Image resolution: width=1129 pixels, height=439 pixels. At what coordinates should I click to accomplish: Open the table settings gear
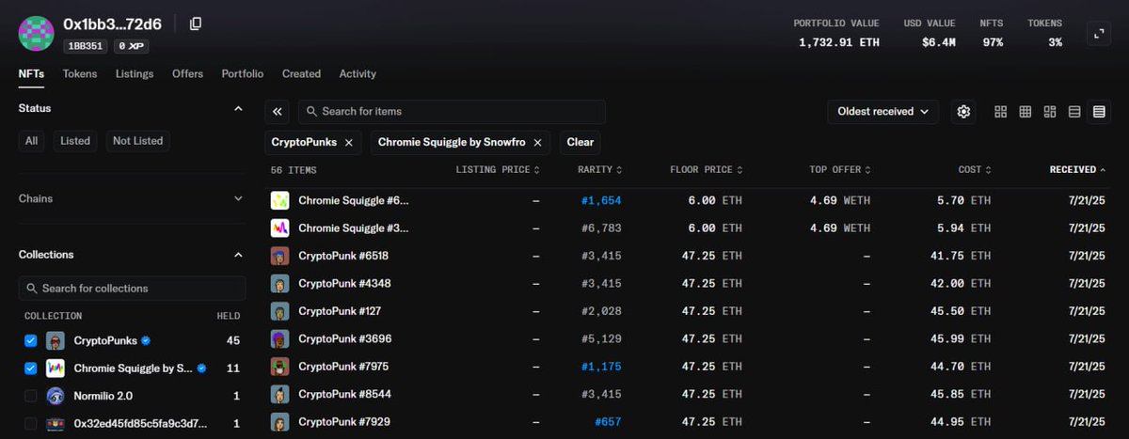[963, 111]
